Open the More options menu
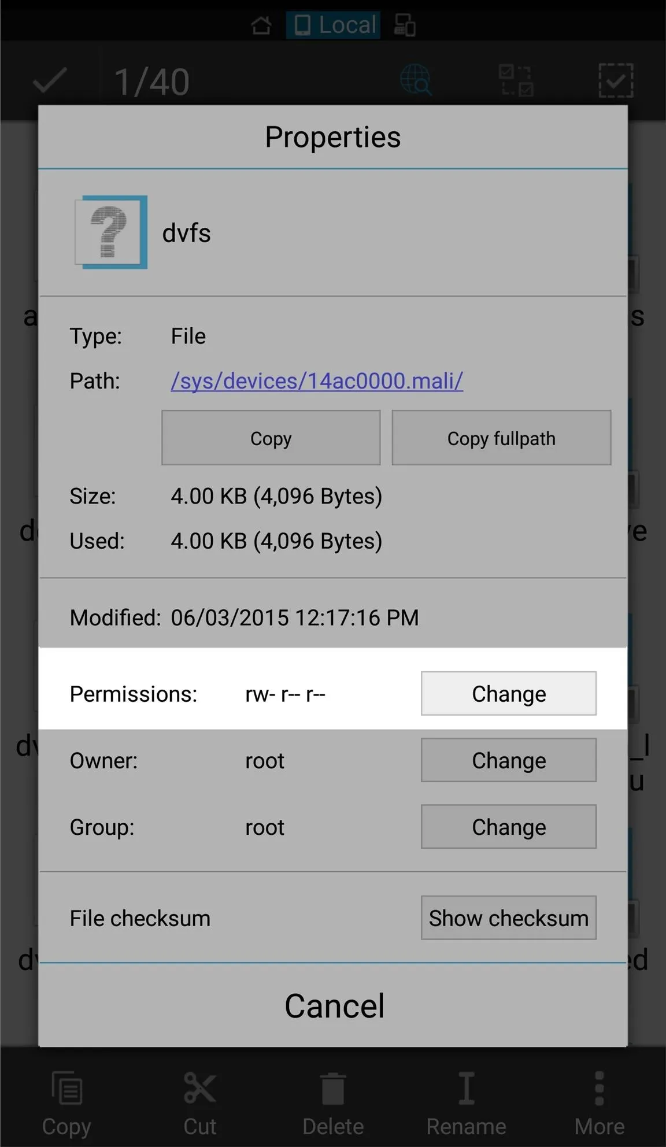Viewport: 666px width, 1147px height. tap(600, 1104)
